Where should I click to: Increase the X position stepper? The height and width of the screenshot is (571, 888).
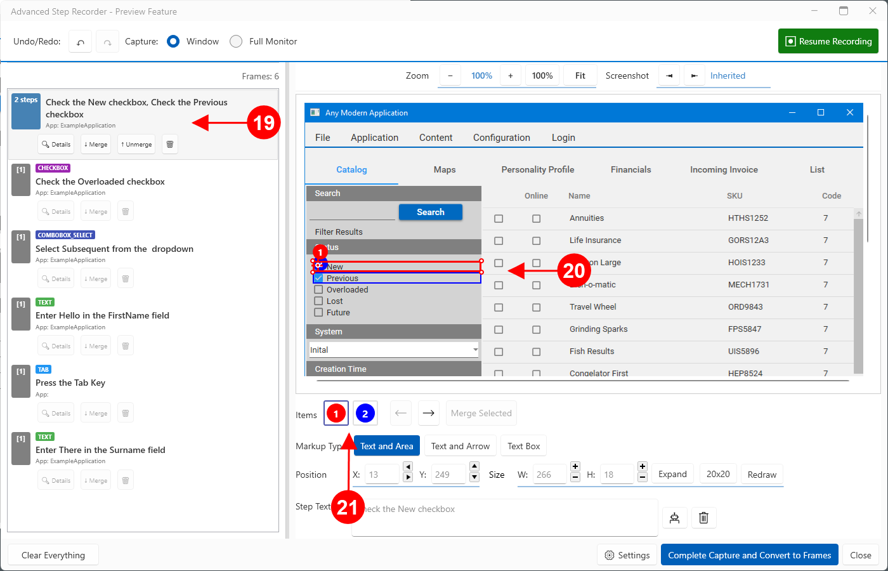click(x=408, y=477)
